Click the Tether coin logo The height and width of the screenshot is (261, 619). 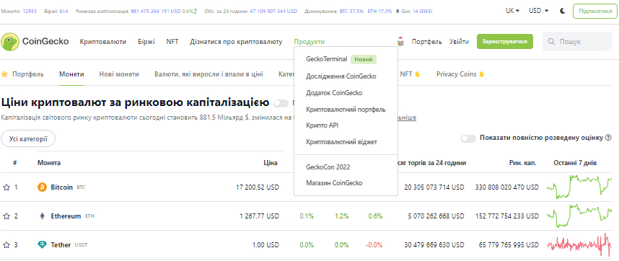pos(42,245)
